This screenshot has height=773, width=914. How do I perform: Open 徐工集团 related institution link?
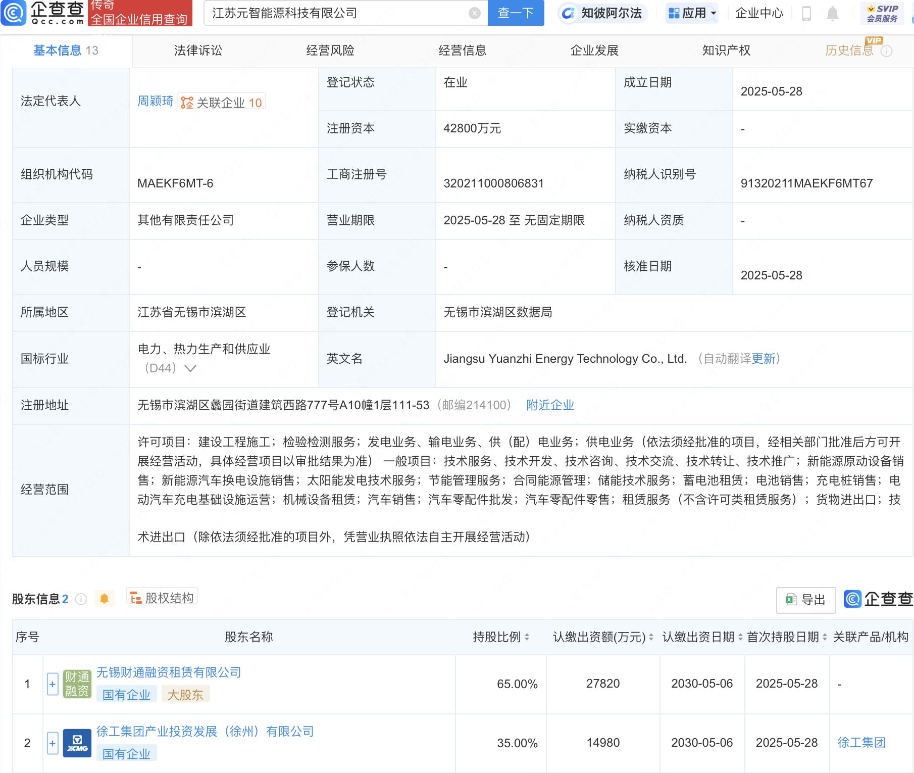pos(861,743)
